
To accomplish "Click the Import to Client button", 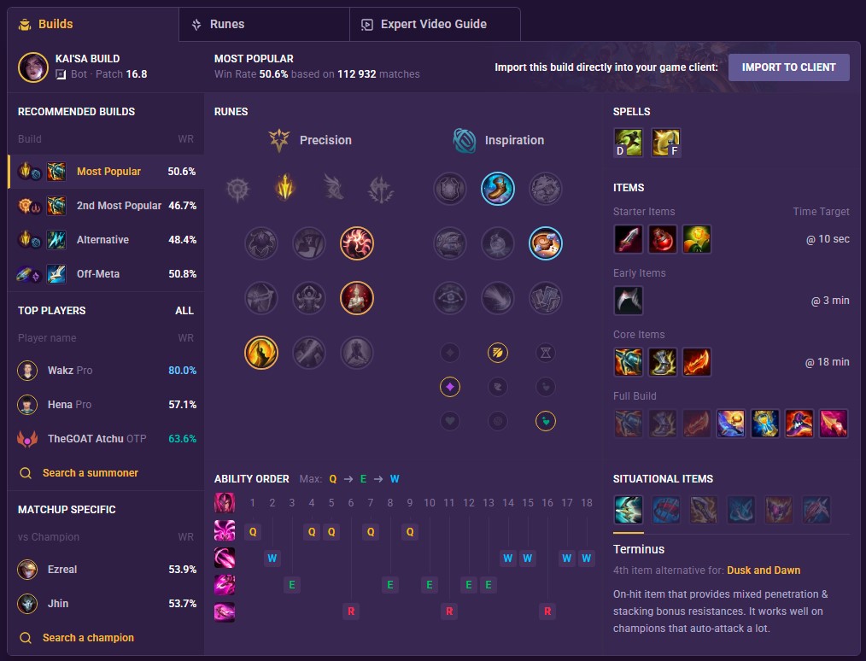I will tap(788, 67).
